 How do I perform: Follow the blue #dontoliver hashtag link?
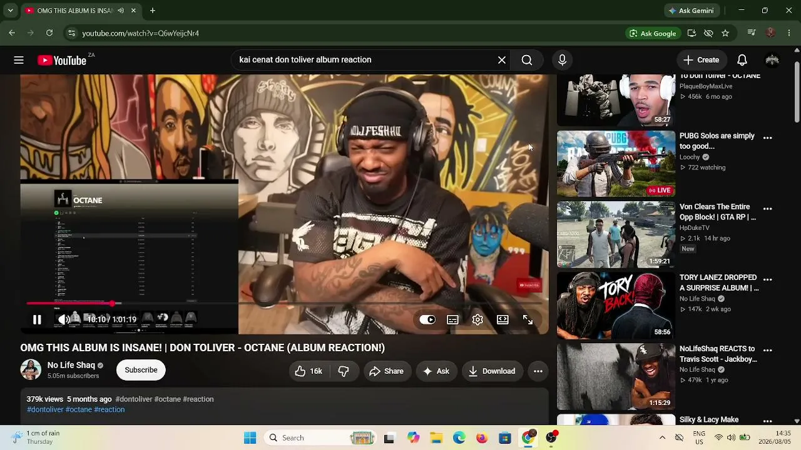tap(45, 410)
